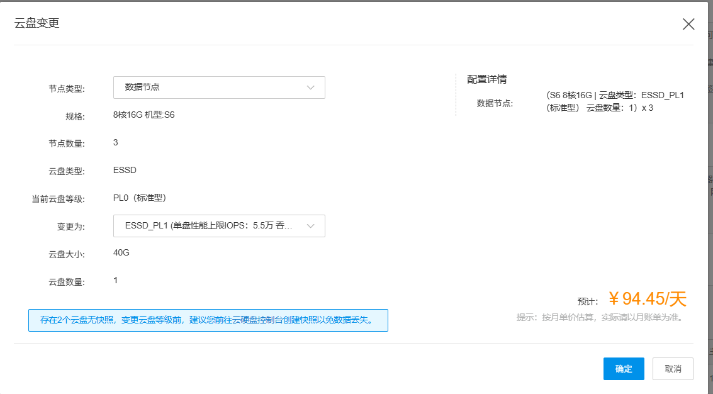The height and width of the screenshot is (394, 713).
Task: Click the 变更为 field label
Action: [70, 227]
